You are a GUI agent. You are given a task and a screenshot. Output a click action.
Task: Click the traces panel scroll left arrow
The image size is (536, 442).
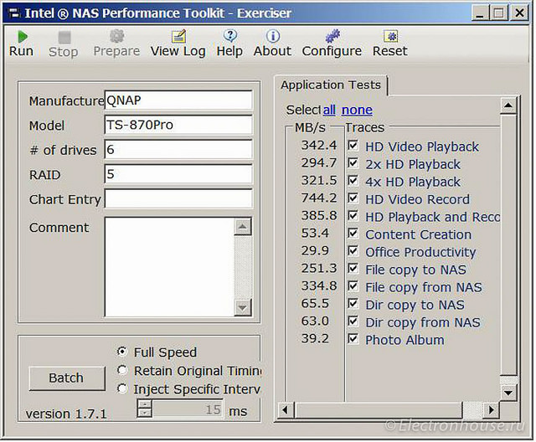point(286,409)
